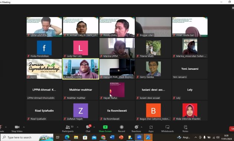Click the Windows taskbar search box
This screenshot has height=141, width=234.
pyautogui.click(x=27, y=137)
